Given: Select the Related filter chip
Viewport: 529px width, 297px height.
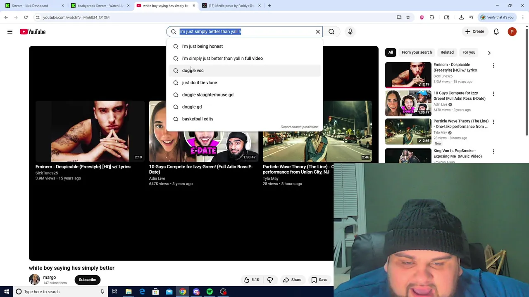Looking at the screenshot, I should tap(447, 52).
